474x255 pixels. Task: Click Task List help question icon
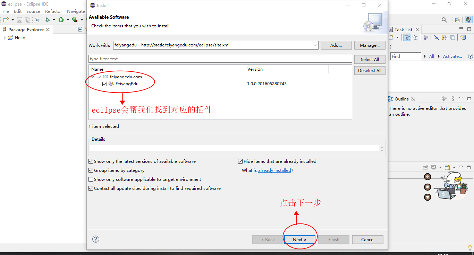click(x=471, y=56)
